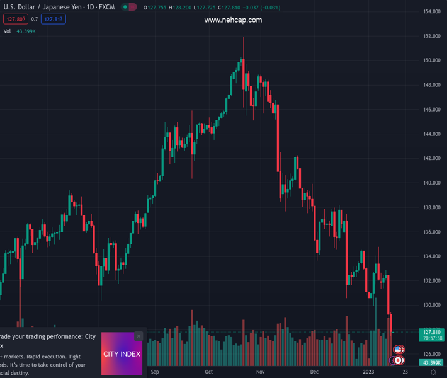Viewport: 447px width, 378px height.
Task: Click the red sell price 127.80 button
Action: tap(14, 20)
